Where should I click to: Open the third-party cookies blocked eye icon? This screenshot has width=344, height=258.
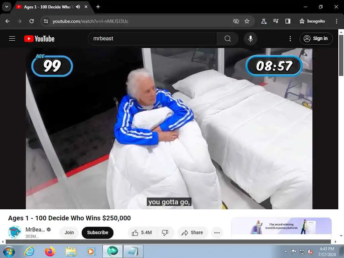(236, 21)
